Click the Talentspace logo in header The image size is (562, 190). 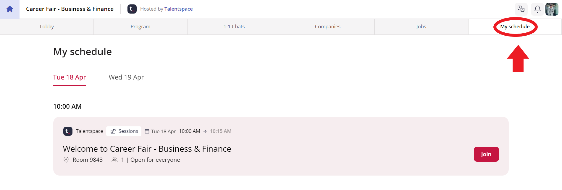click(x=132, y=9)
